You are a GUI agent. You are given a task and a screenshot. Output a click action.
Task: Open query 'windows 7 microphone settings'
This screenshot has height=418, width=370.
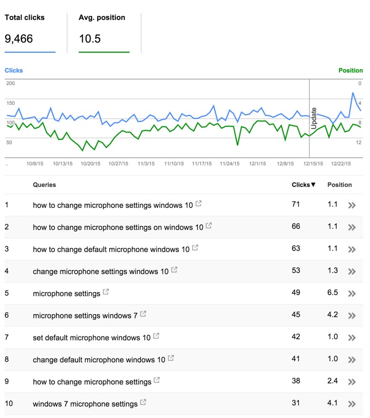coord(85,404)
